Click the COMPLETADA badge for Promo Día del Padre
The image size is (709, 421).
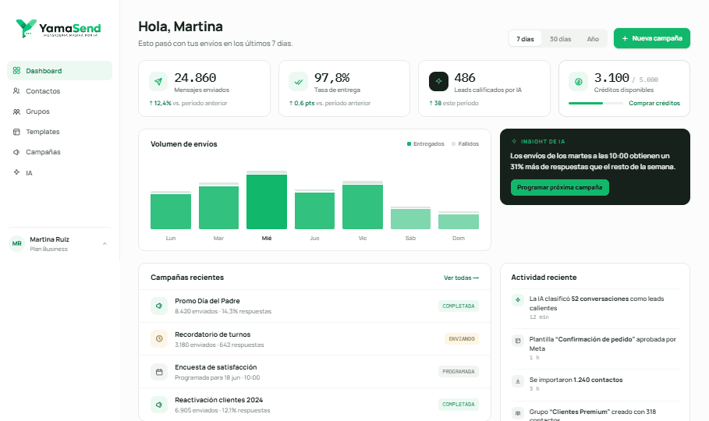click(459, 306)
